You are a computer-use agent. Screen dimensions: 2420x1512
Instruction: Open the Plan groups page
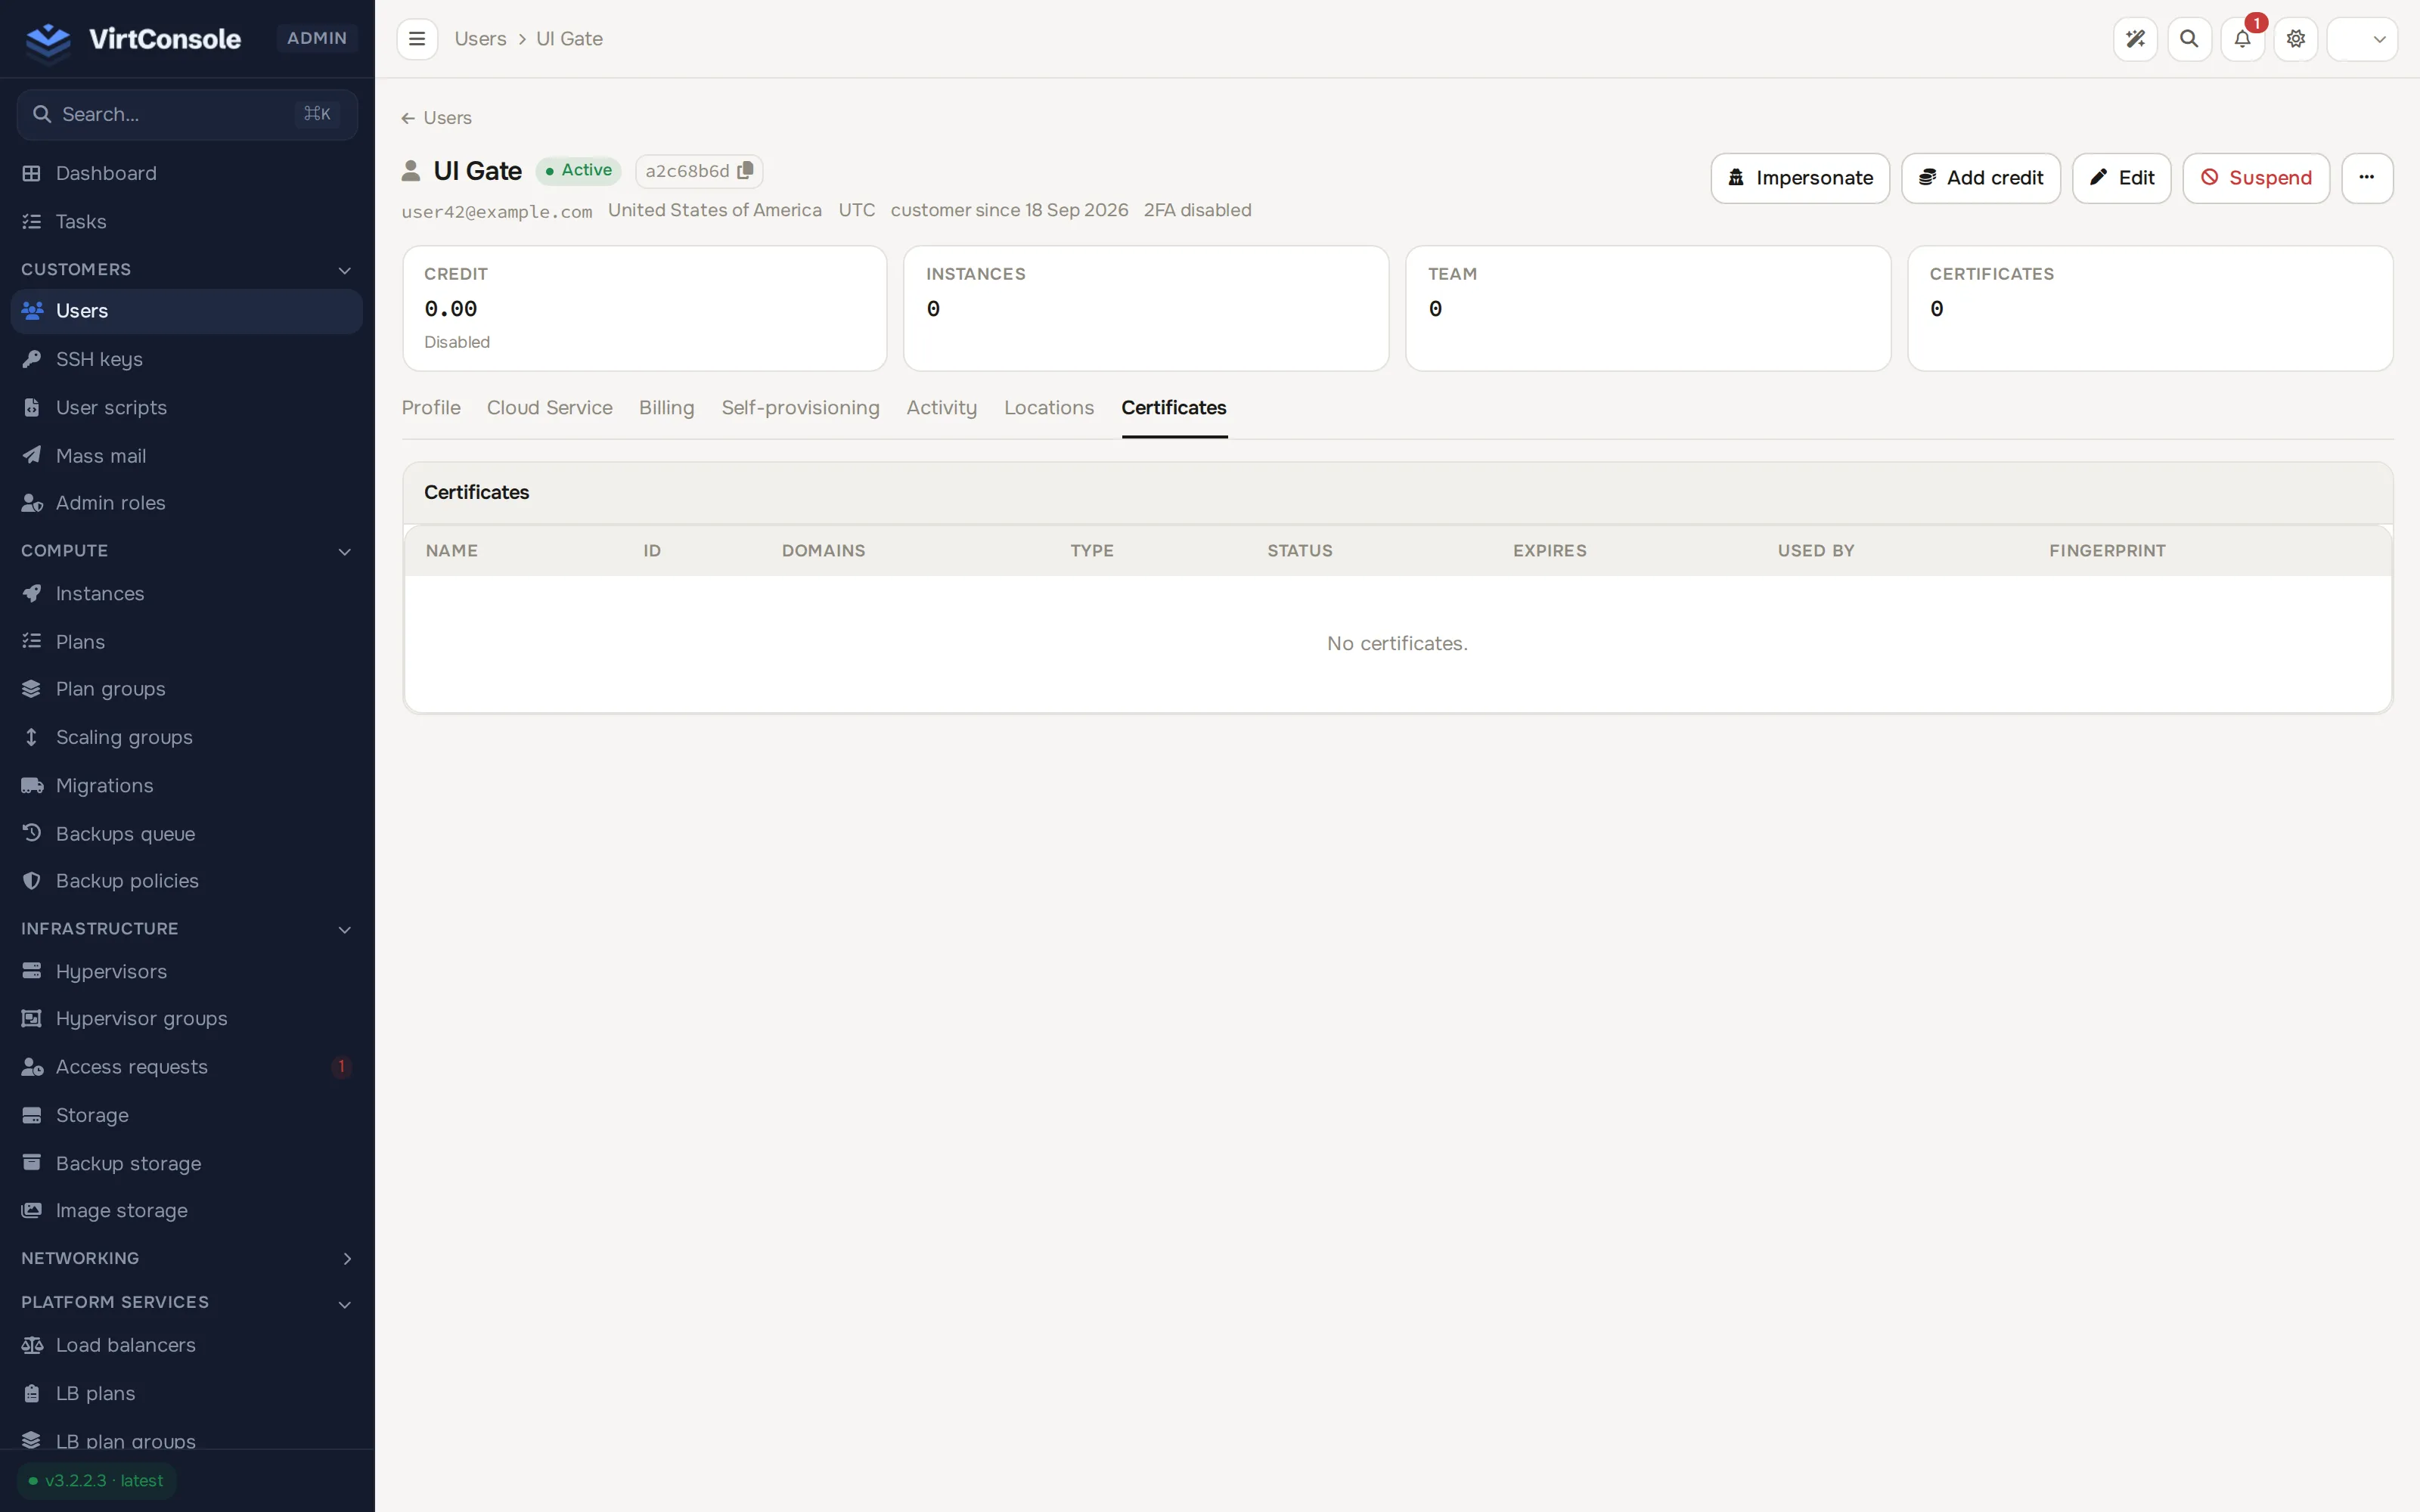187,689
